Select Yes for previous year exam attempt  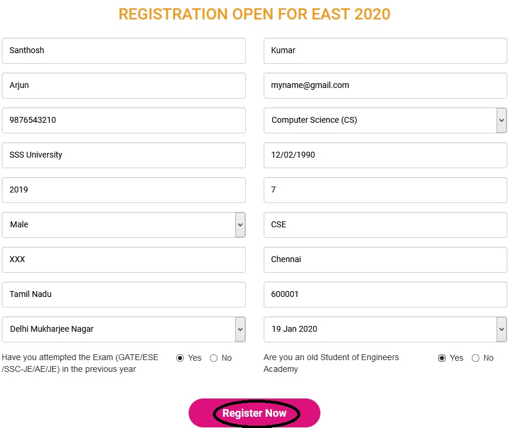pyautogui.click(x=180, y=358)
